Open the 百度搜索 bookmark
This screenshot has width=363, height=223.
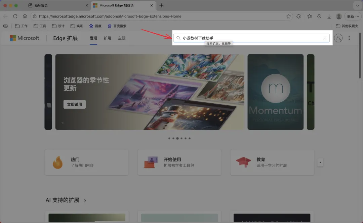pyautogui.click(x=117, y=26)
